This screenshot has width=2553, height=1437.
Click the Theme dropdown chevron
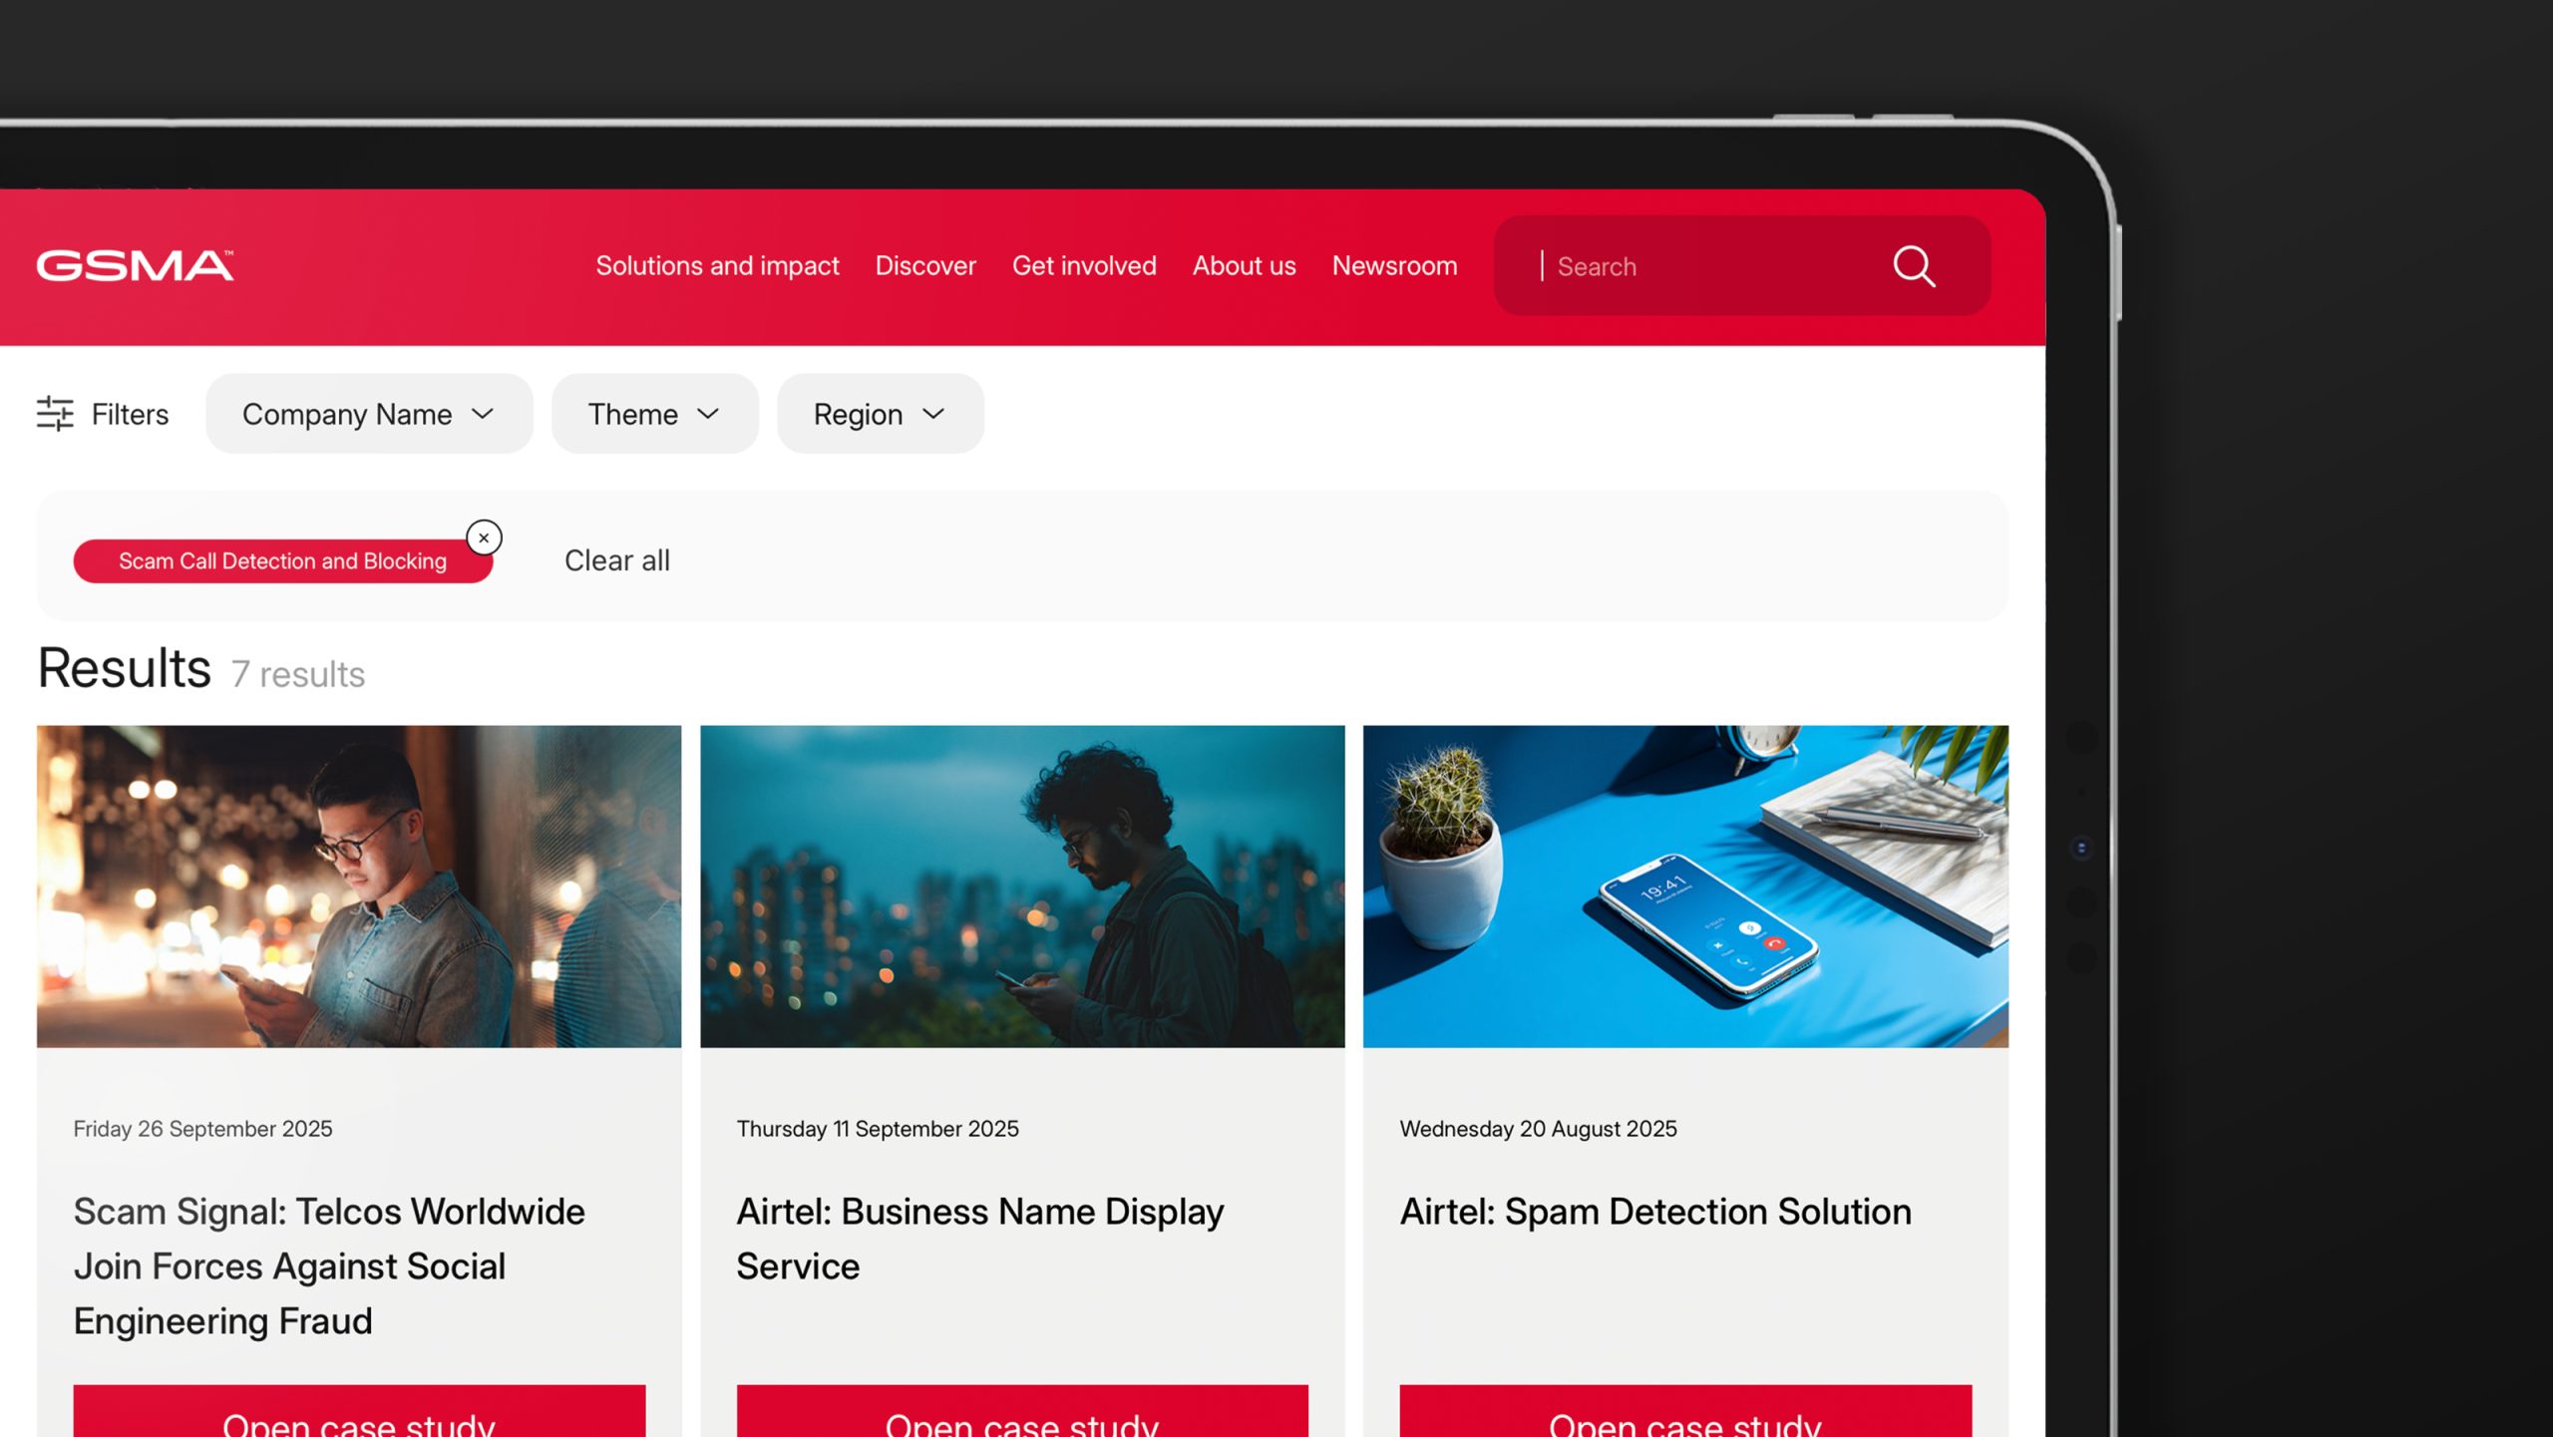(x=709, y=414)
